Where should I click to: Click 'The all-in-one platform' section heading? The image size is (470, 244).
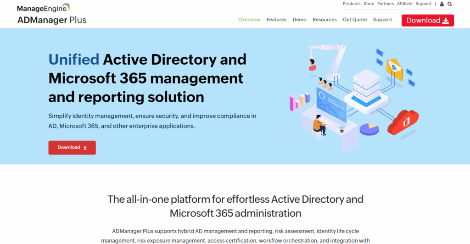click(235, 206)
